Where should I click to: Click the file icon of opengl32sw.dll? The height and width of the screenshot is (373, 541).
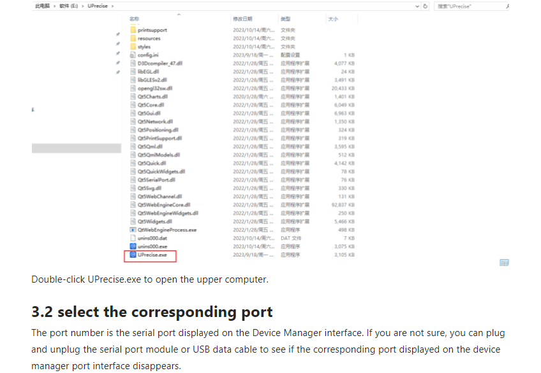tap(133, 88)
